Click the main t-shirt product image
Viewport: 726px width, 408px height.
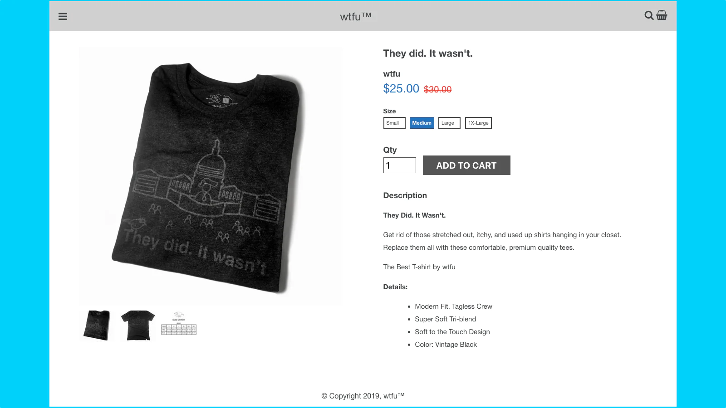pos(211,176)
